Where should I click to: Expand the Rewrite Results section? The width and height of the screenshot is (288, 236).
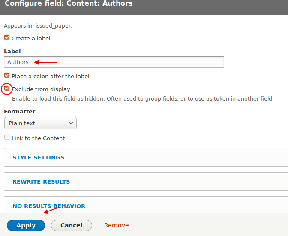[41, 182]
